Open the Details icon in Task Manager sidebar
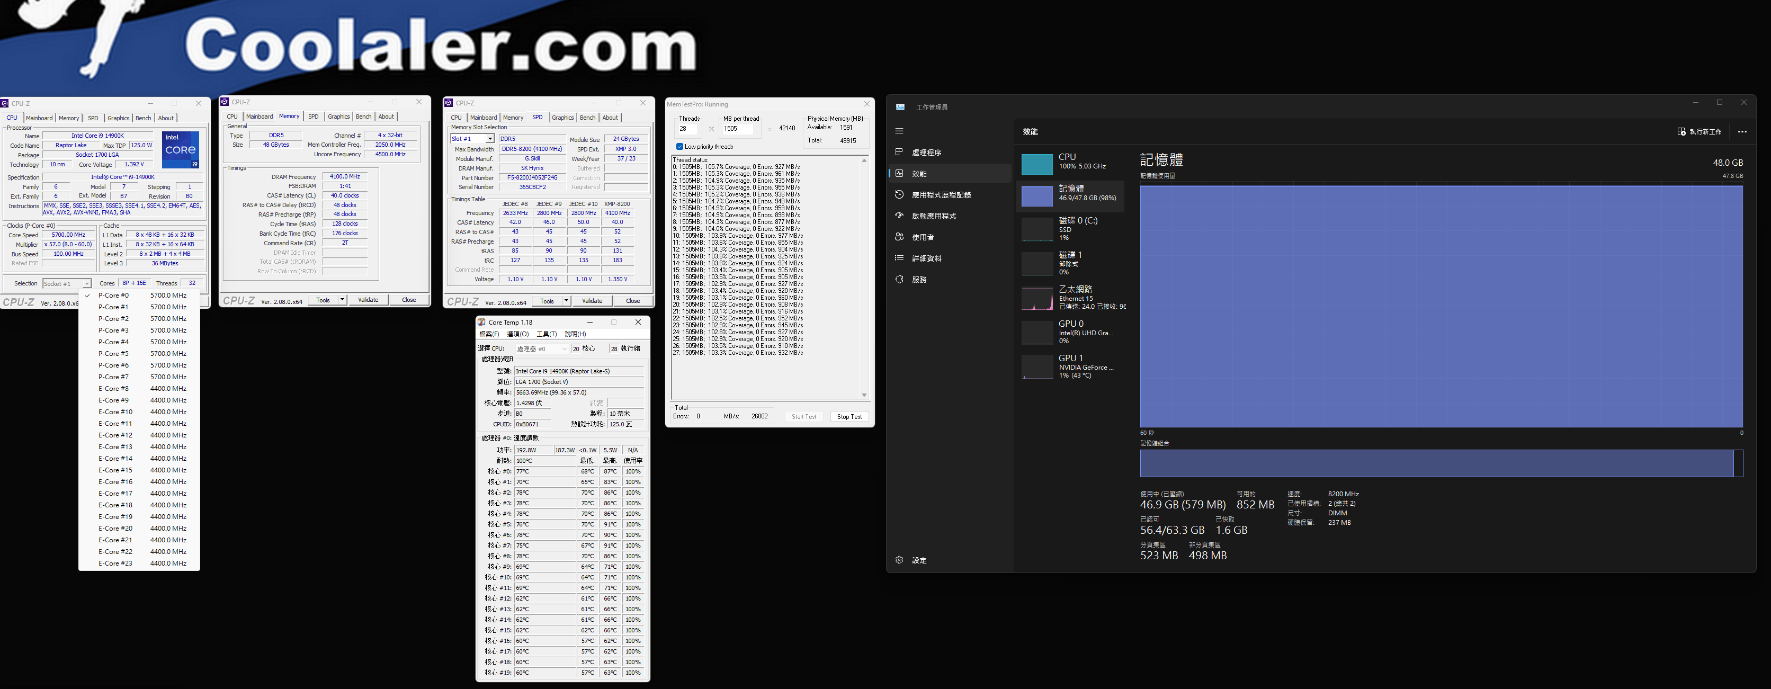Image resolution: width=1771 pixels, height=689 pixels. pyautogui.click(x=899, y=258)
